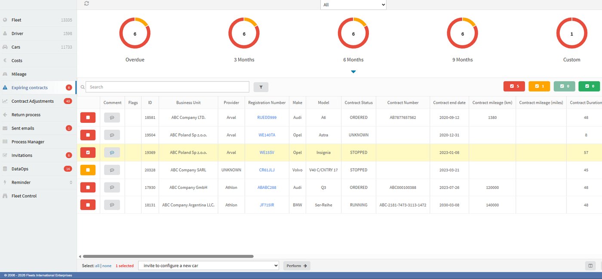Uncheck the selected ID 19369 row

coord(88,152)
